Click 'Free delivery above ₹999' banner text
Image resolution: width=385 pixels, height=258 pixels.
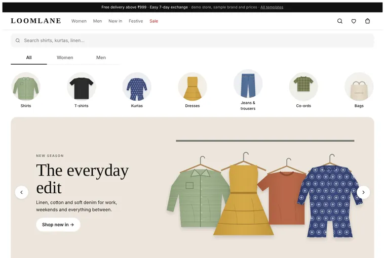(124, 7)
